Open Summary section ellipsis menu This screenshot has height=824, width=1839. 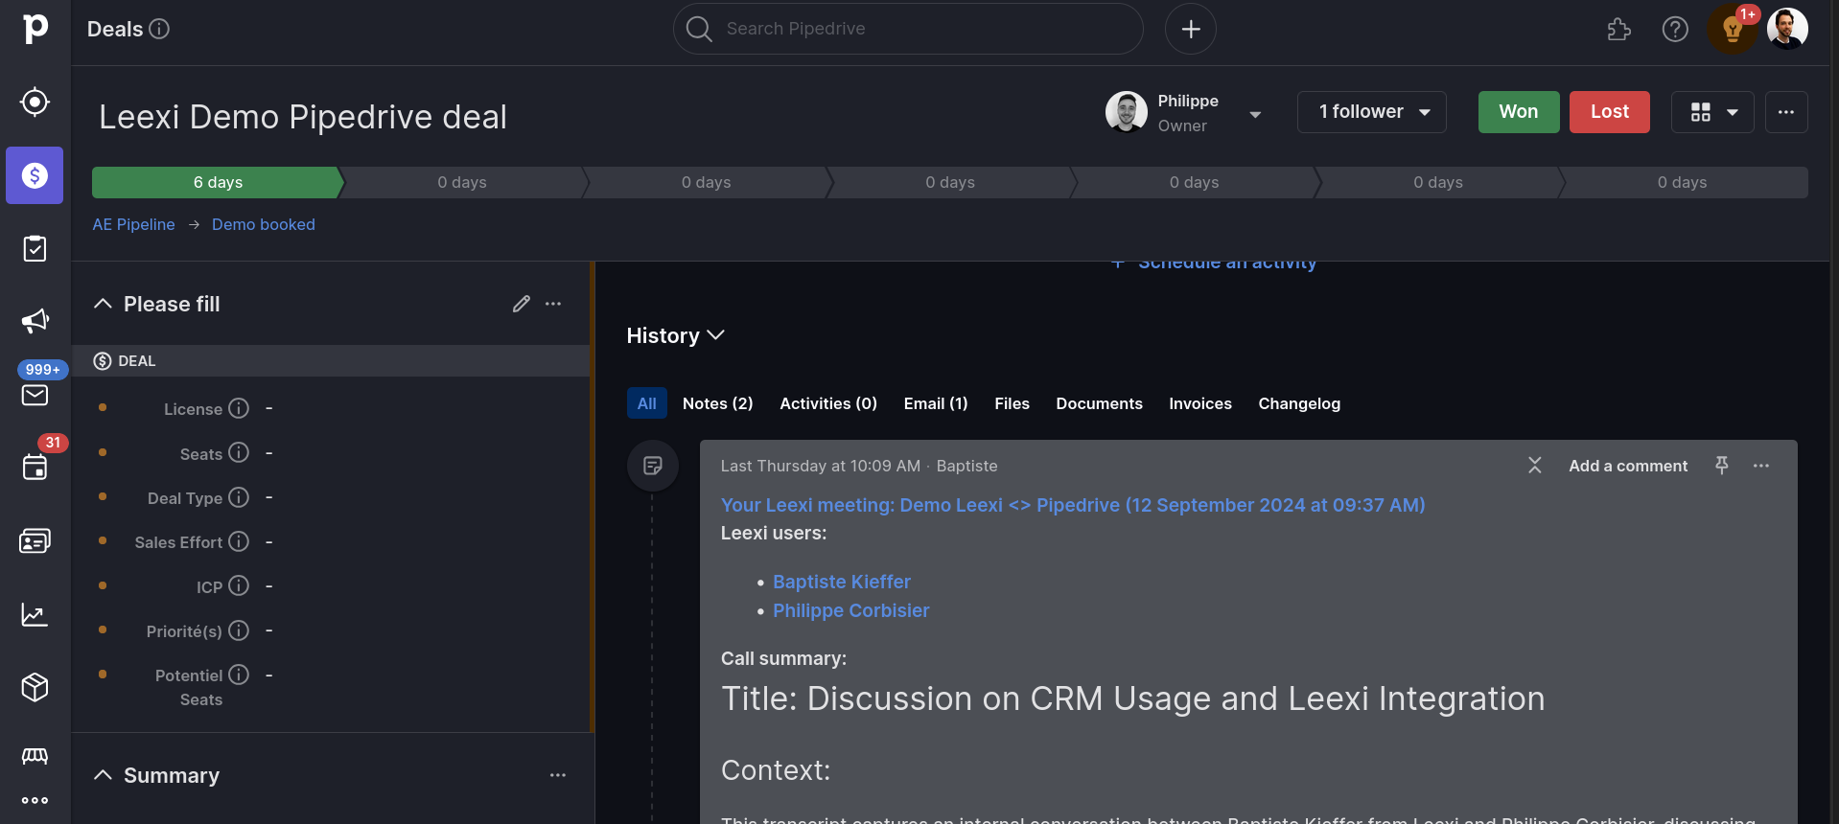tap(558, 775)
